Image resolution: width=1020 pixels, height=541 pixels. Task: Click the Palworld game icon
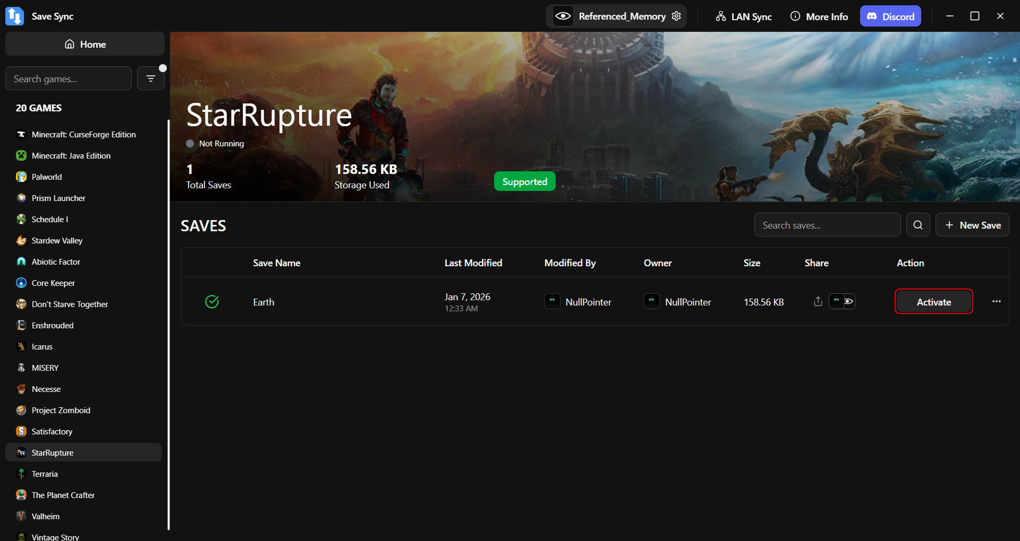click(21, 177)
